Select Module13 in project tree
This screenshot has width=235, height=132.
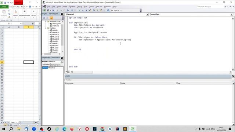coord(55,39)
